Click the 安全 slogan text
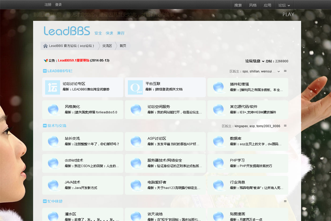 pos(98,33)
